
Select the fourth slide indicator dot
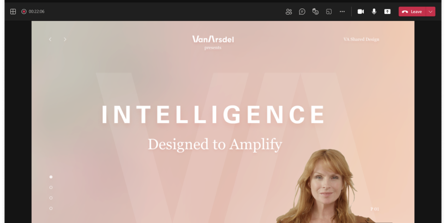coord(51,208)
